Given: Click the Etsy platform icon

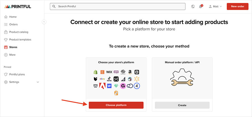Looking at the screenshot, I should coord(102,72).
